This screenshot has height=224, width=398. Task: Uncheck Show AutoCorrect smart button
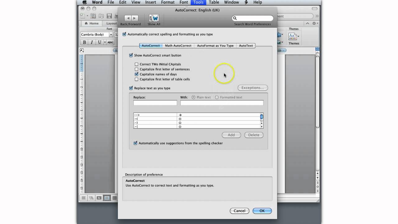tap(131, 55)
